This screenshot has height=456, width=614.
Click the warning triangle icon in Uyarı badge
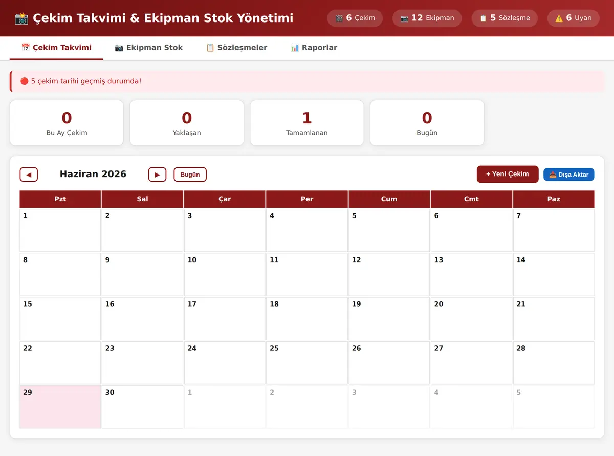tap(559, 18)
